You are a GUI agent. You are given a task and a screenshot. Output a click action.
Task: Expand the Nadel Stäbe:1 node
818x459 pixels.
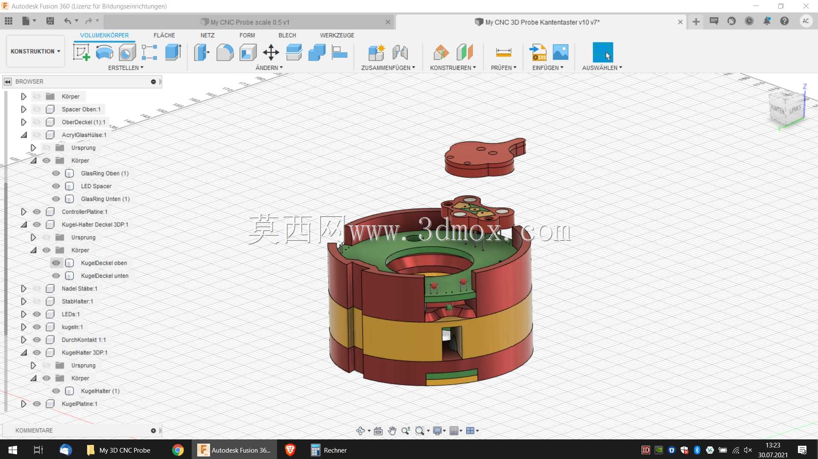[x=23, y=288]
